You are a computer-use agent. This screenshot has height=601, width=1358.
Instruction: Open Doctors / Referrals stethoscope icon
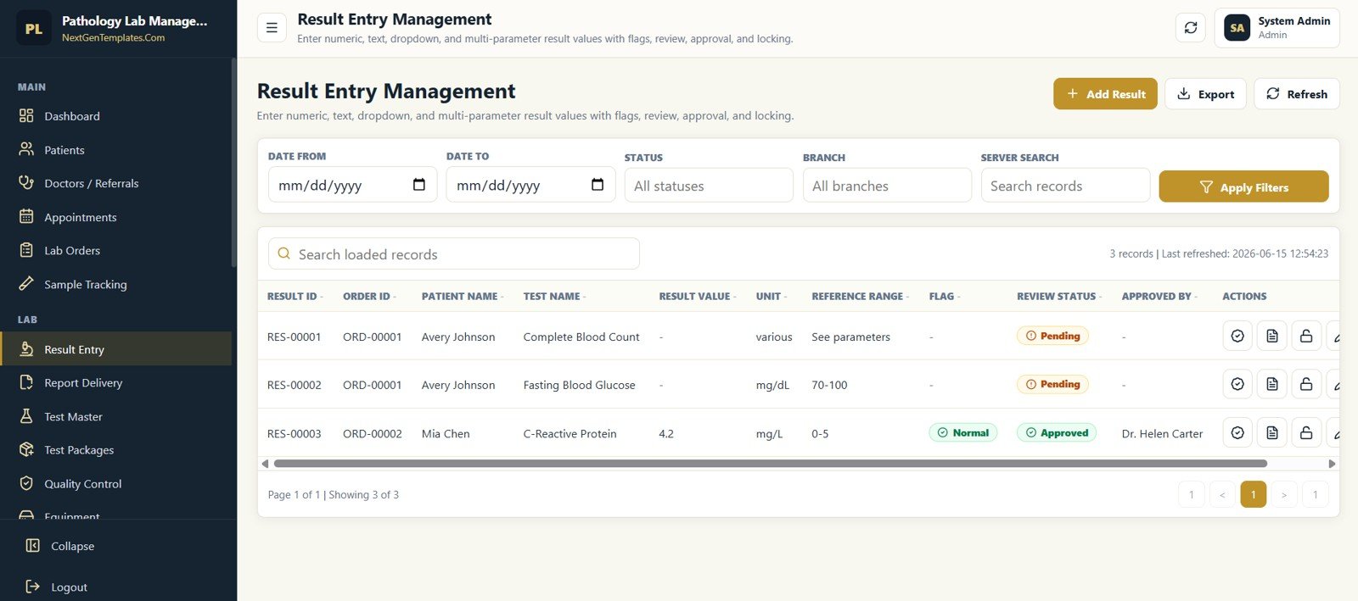tap(26, 182)
